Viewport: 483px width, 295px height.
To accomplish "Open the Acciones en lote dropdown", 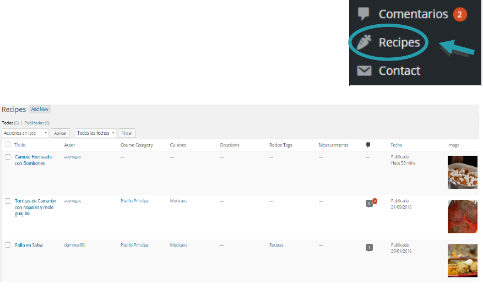I will tap(25, 133).
